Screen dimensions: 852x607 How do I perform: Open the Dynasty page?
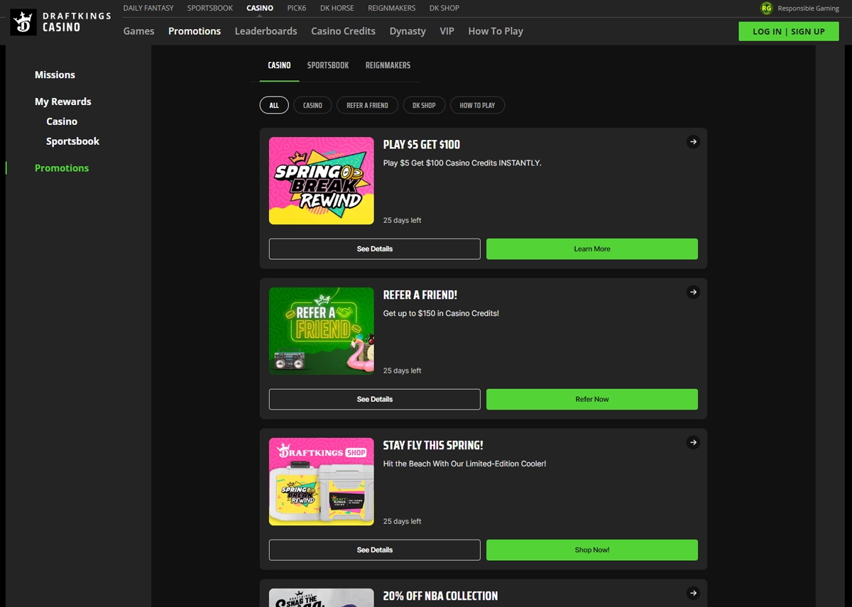[408, 31]
